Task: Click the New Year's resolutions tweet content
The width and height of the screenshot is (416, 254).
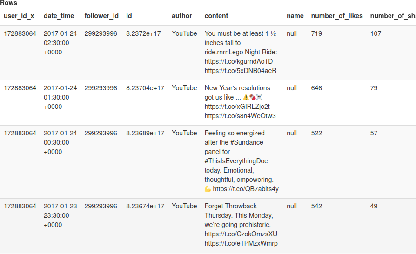Action: point(241,102)
